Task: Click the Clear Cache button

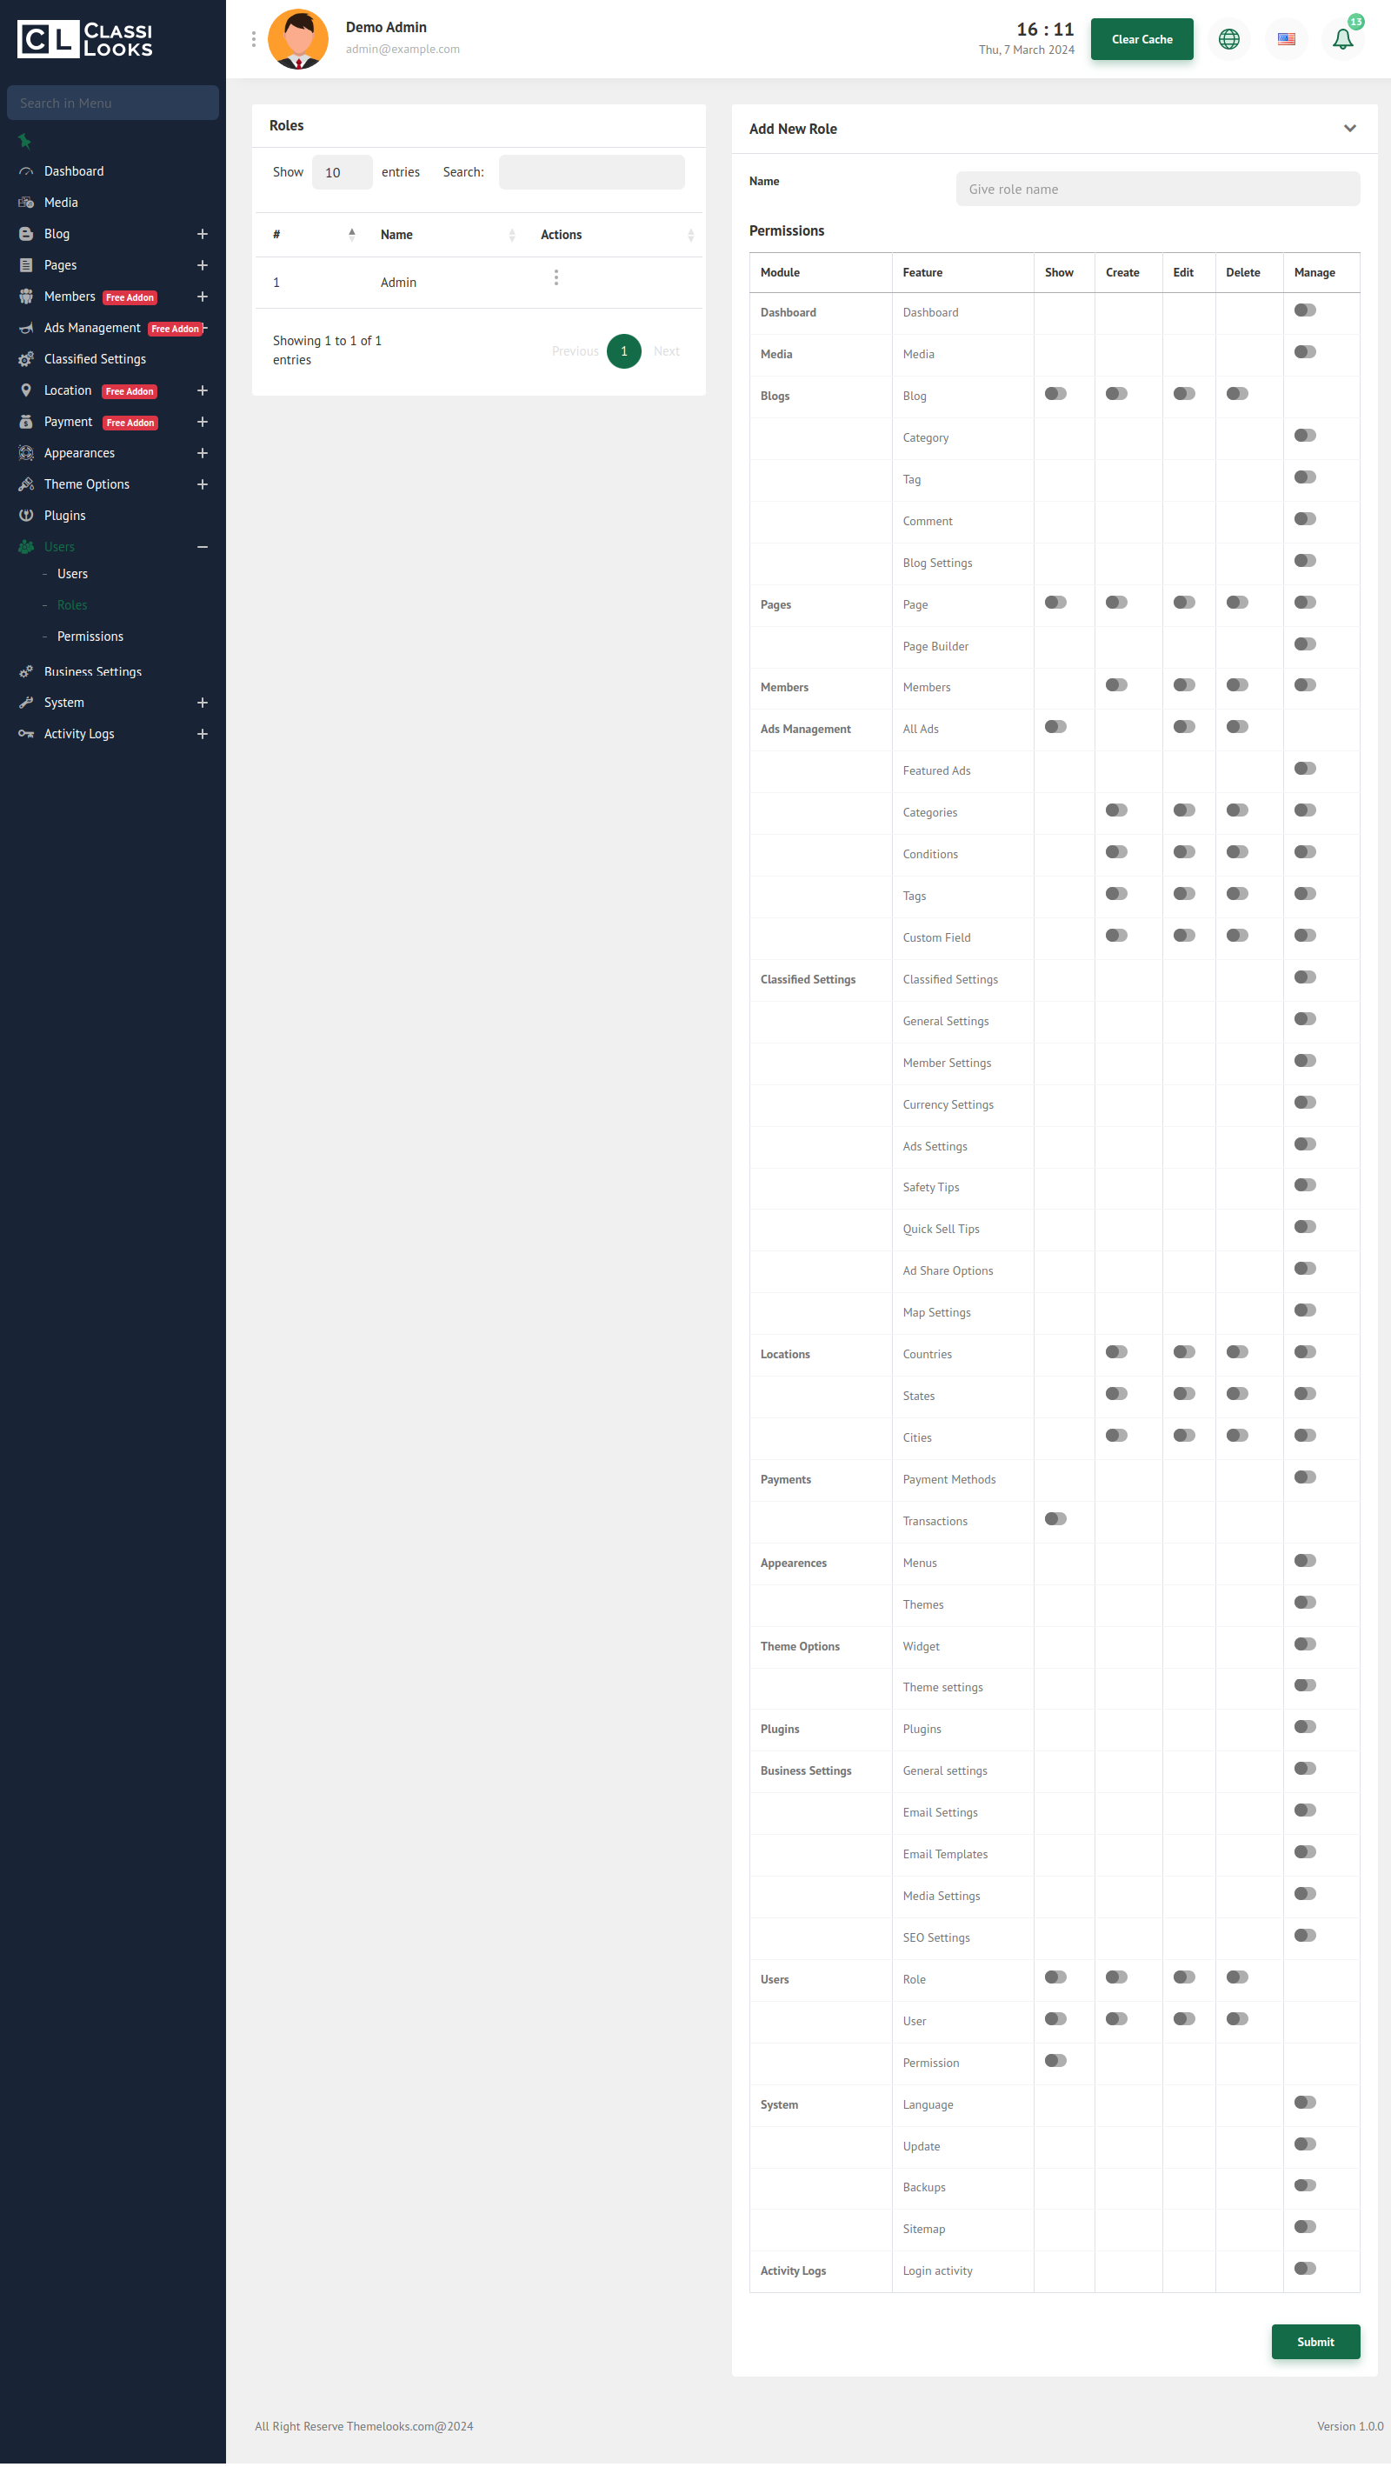Action: tap(1141, 39)
